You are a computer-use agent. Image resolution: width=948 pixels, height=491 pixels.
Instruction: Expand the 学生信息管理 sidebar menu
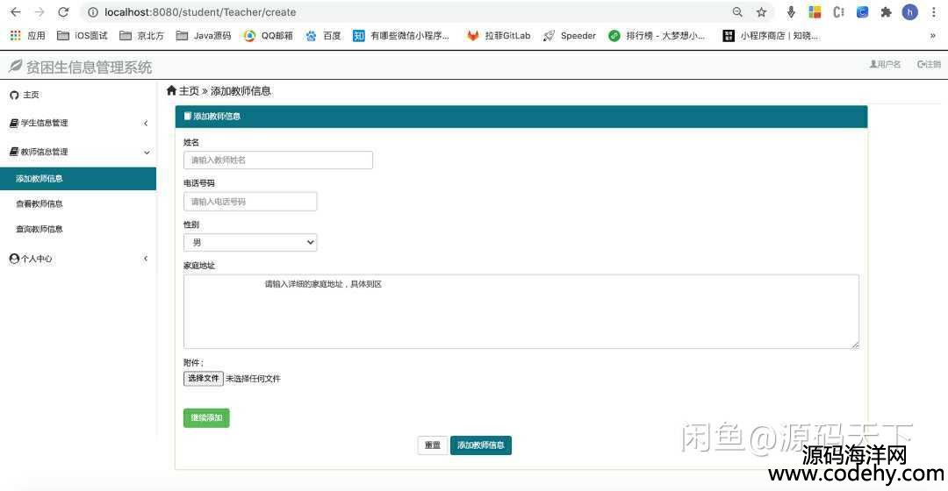click(x=77, y=124)
